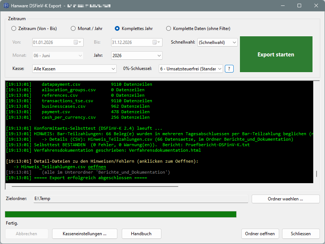Click the green export progress bar
Image resolution: width=325 pixels, height=244 pixels.
pos(121,214)
